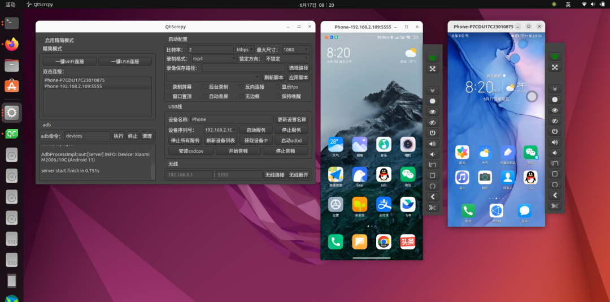The width and height of the screenshot is (610, 302).
Task: Check the 录制屏幕 option
Action: coord(169,87)
